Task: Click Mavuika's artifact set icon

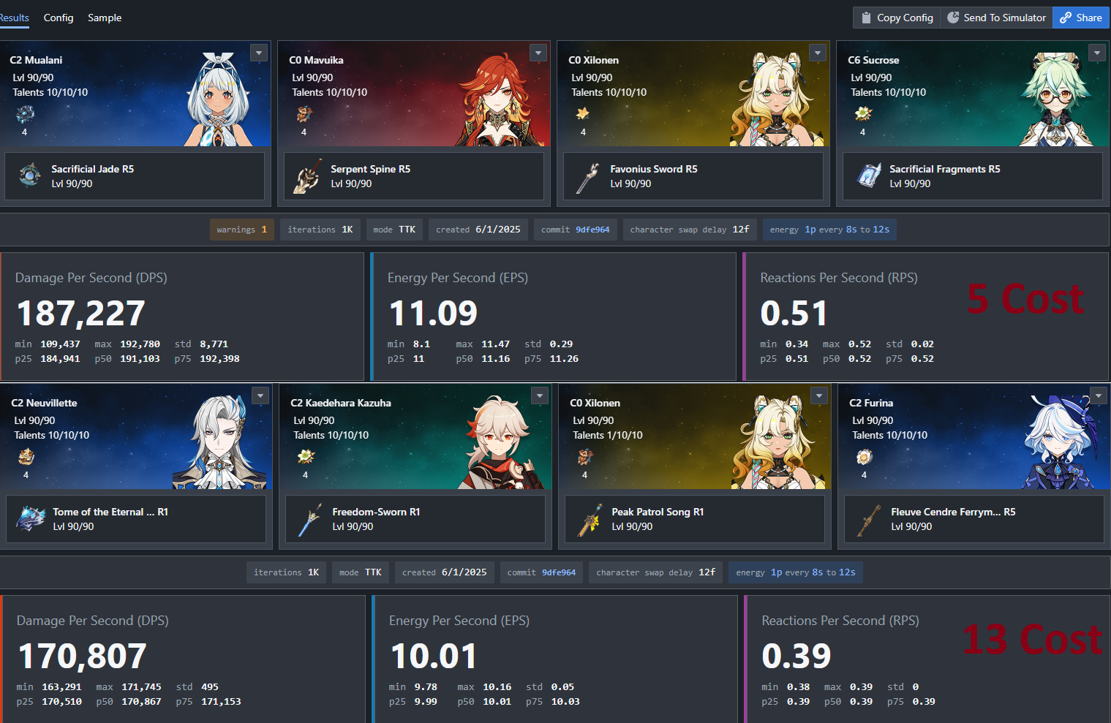Action: click(x=304, y=114)
